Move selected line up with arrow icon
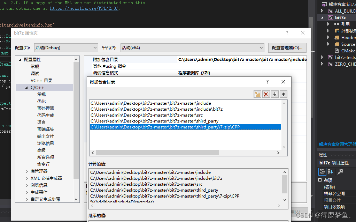The width and height of the screenshot is (356, 222). 283,94
